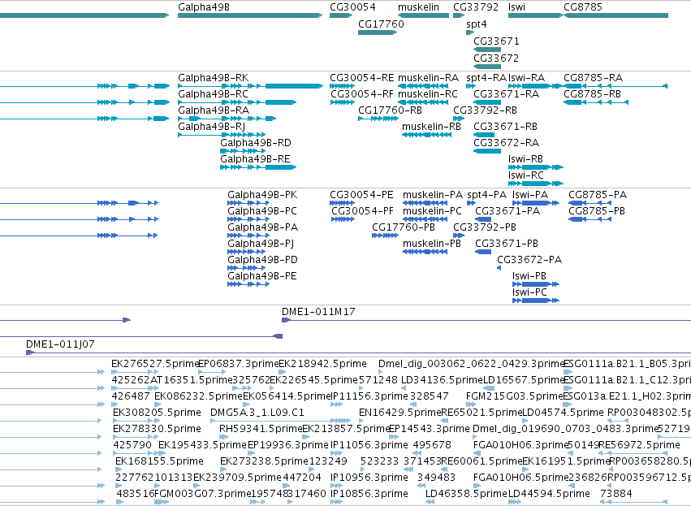
Task: Click the spt4 gene label
Action: click(x=477, y=24)
